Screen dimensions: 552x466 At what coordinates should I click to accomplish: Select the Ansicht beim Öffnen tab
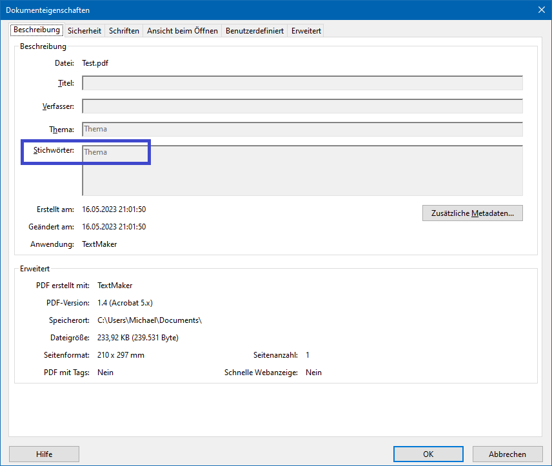click(x=183, y=31)
